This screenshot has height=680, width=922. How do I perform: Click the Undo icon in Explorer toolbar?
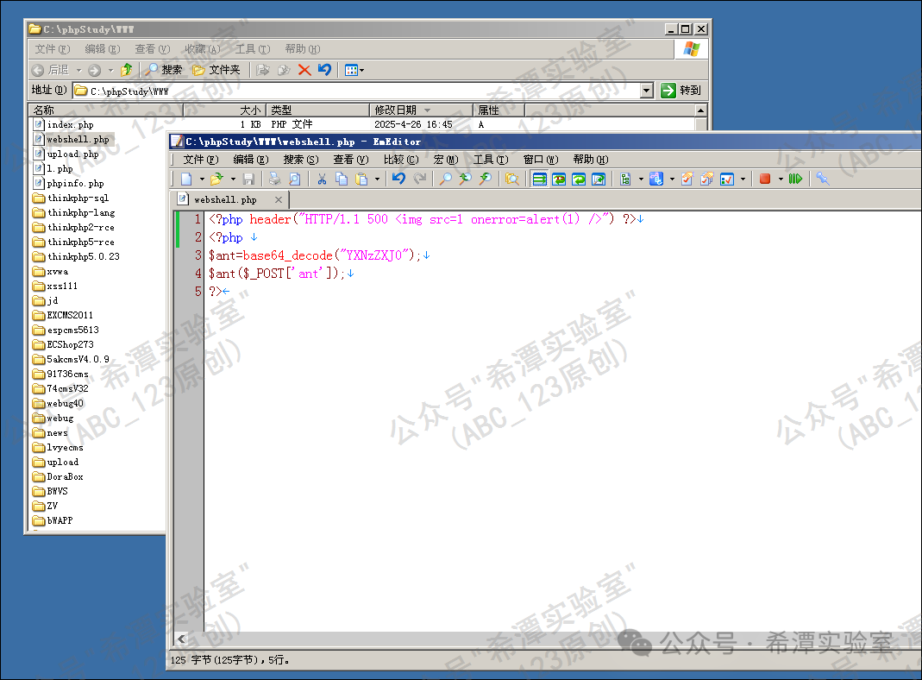(x=324, y=70)
